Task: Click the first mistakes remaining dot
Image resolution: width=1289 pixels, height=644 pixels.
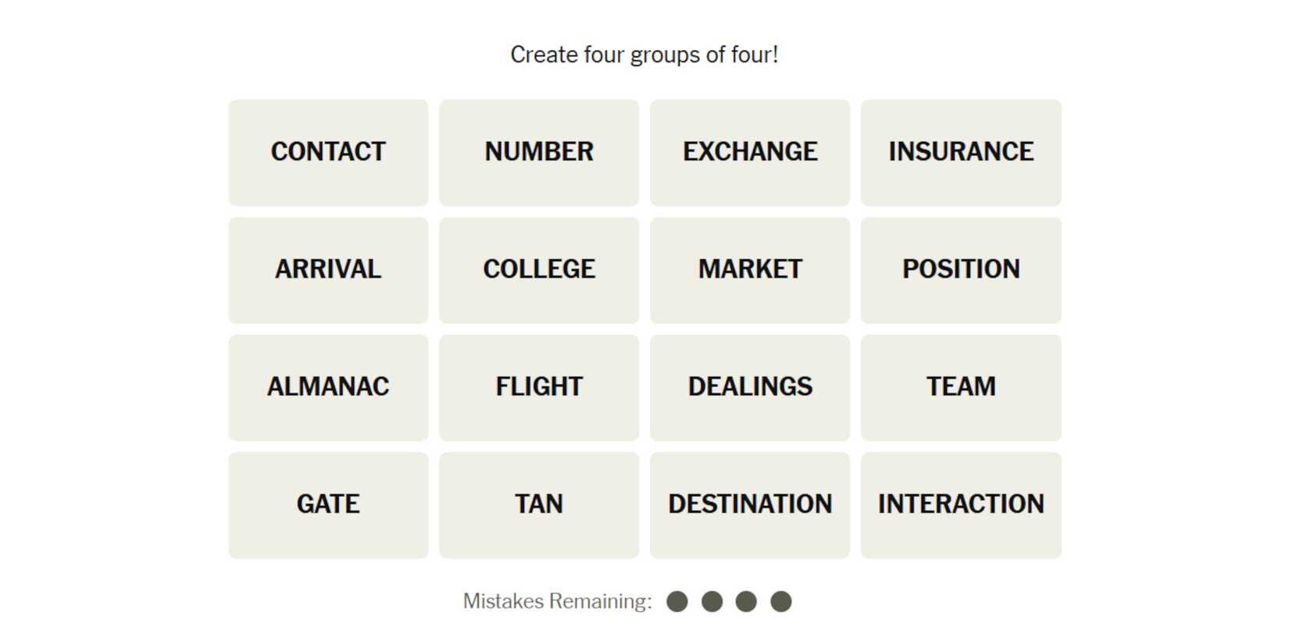Action: click(677, 602)
